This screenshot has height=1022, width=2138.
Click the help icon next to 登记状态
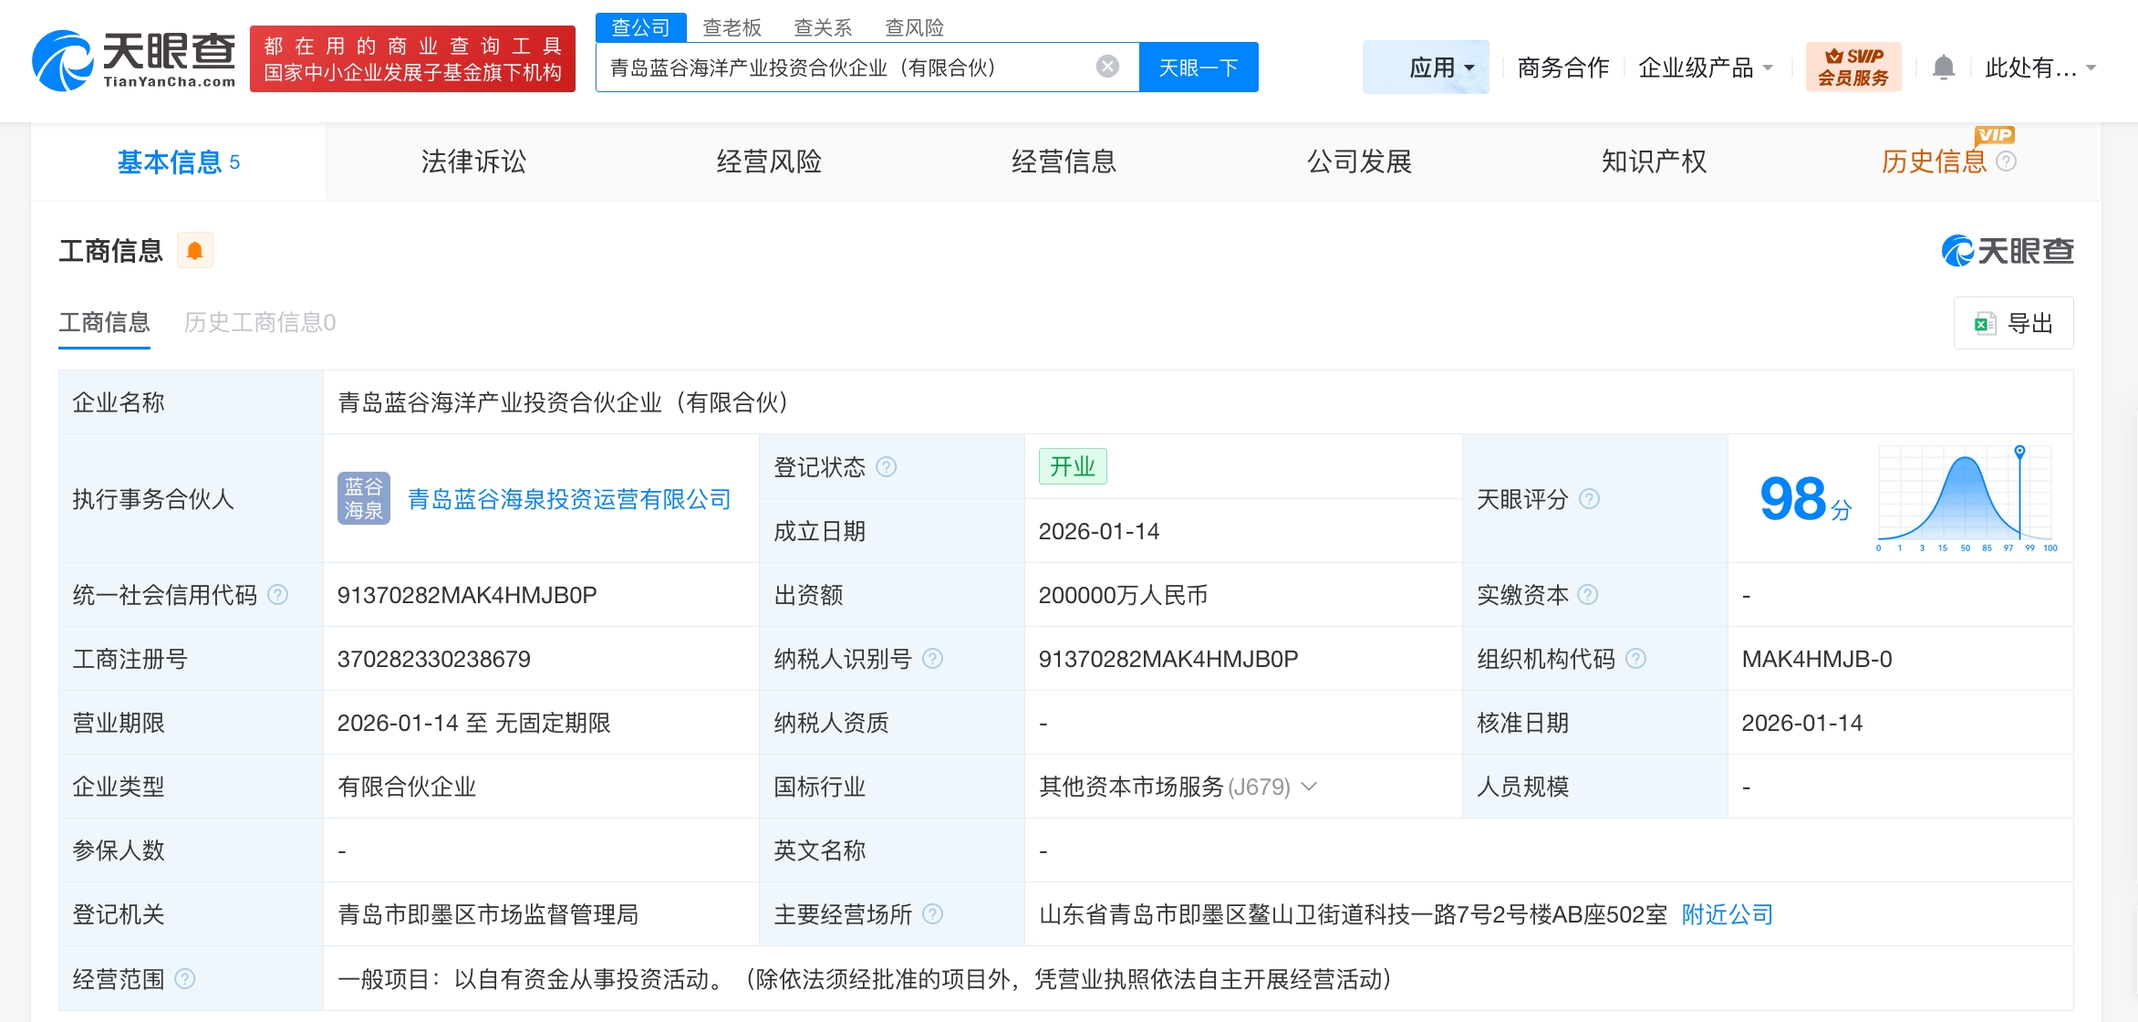(887, 467)
